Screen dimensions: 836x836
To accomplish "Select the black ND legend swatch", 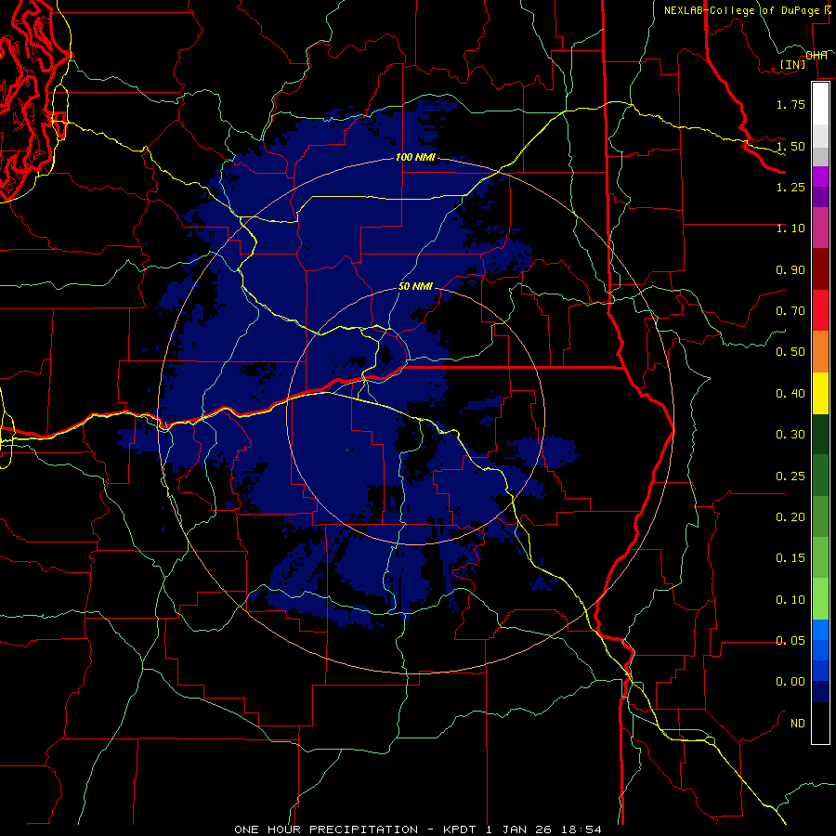I will coord(820,723).
